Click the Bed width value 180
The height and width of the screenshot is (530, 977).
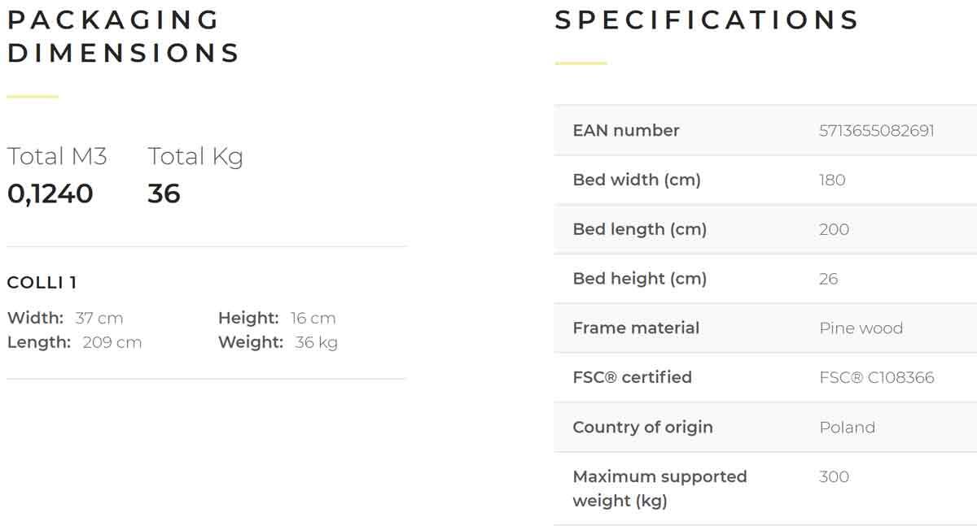[832, 180]
